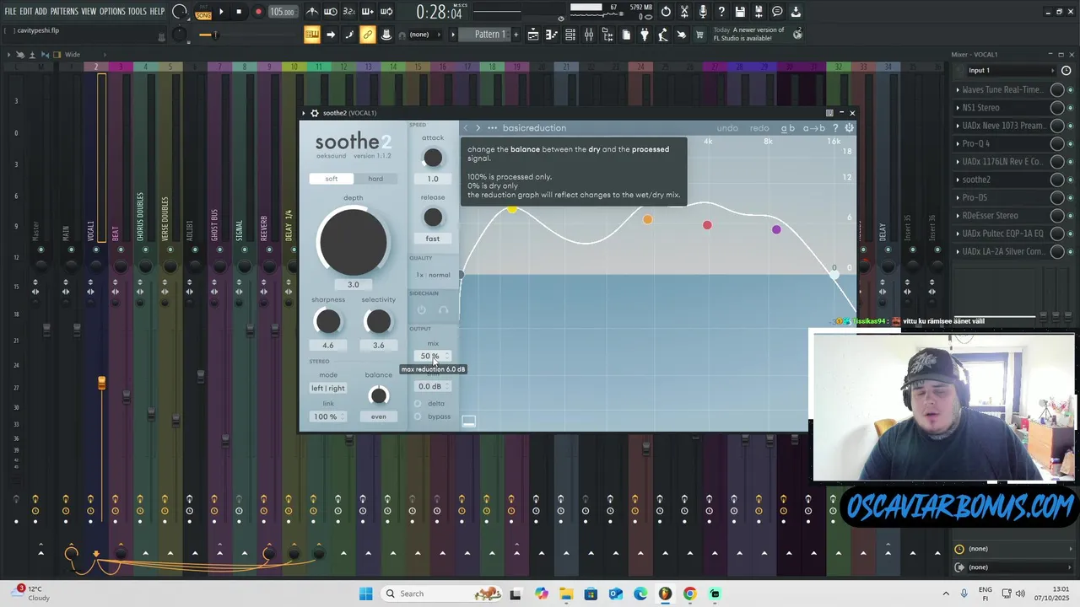The width and height of the screenshot is (1080, 607).
Task: Click the soothe2 depth knob
Action: pyautogui.click(x=353, y=241)
